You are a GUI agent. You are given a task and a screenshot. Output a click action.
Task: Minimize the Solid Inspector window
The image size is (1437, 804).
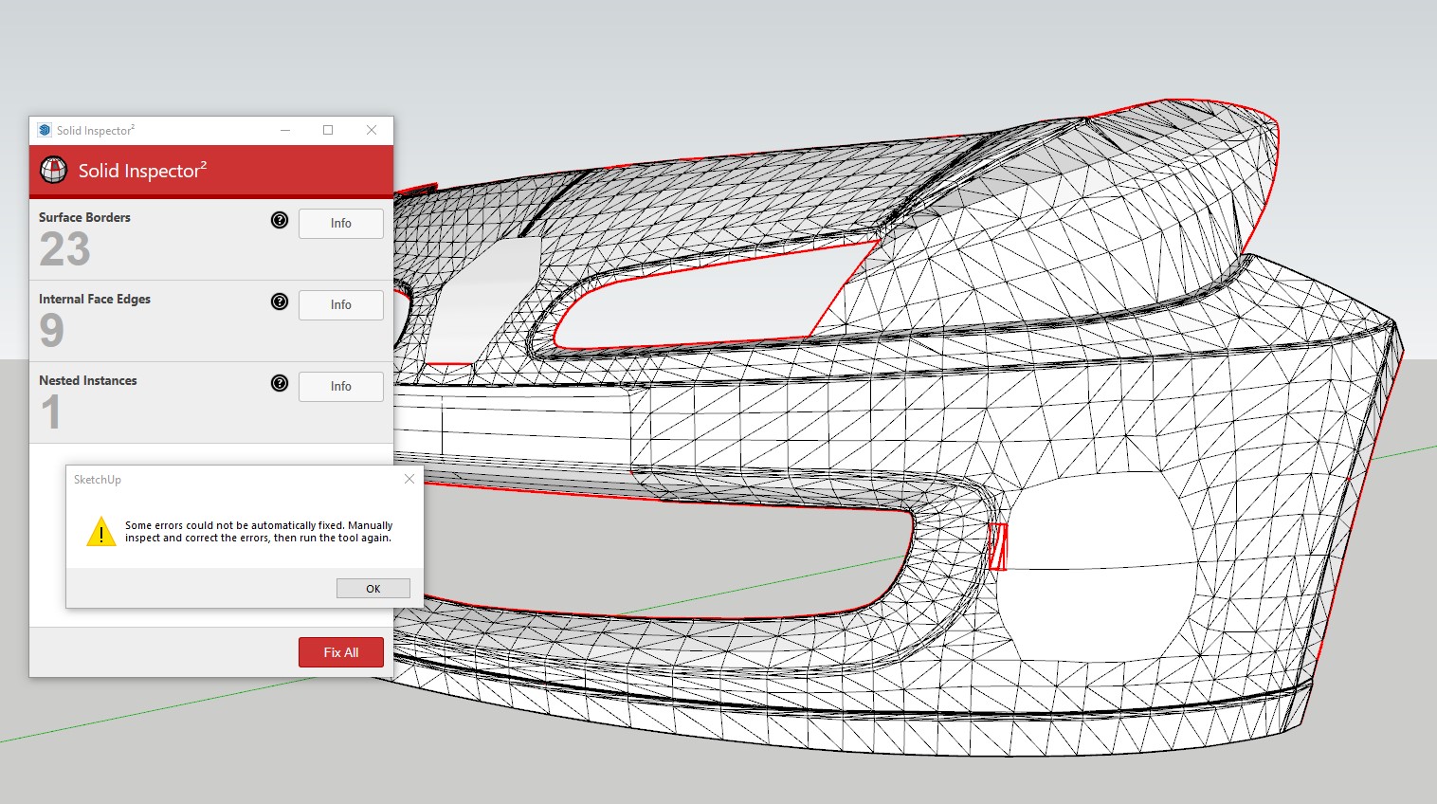click(x=285, y=130)
